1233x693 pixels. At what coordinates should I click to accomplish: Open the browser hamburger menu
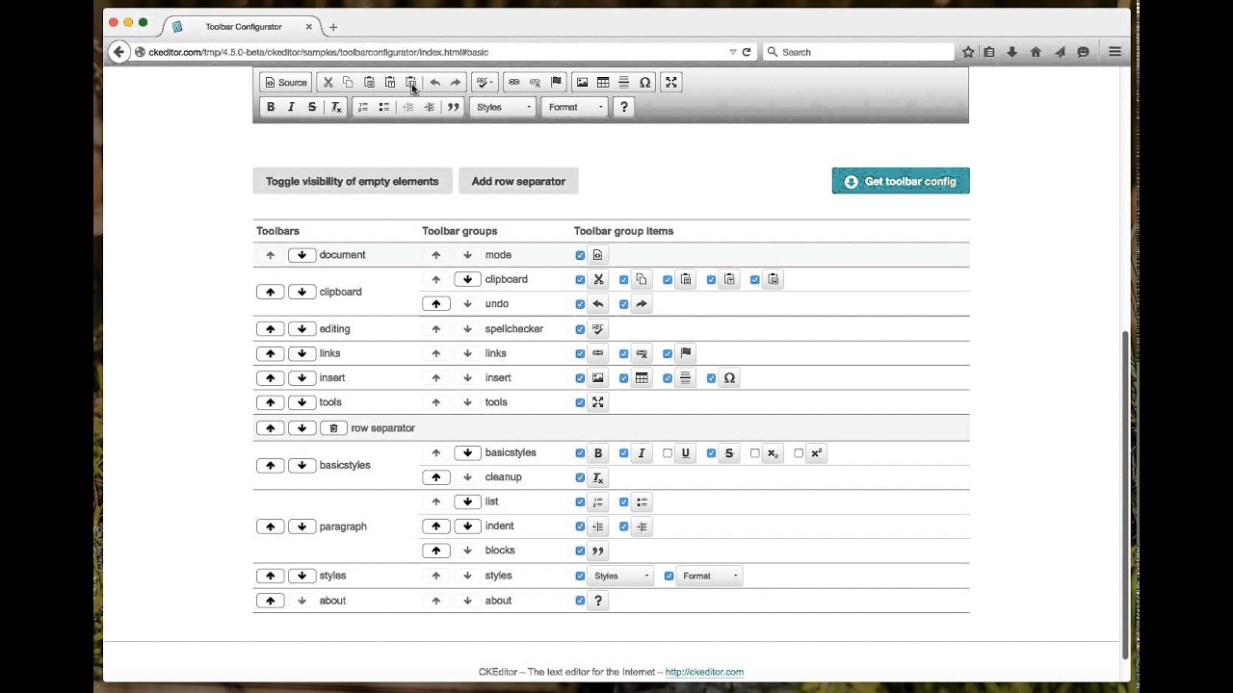[1115, 52]
